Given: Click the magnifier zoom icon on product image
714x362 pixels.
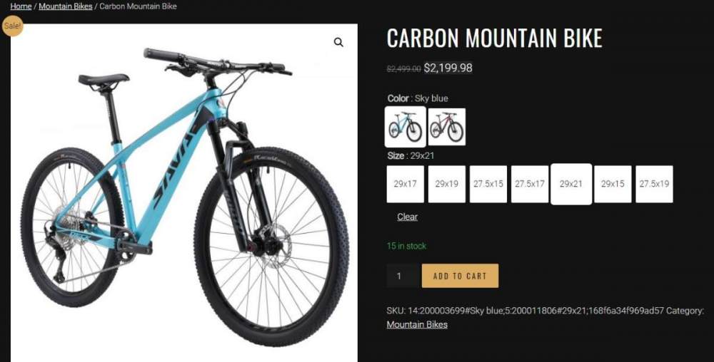Looking at the screenshot, I should (338, 43).
